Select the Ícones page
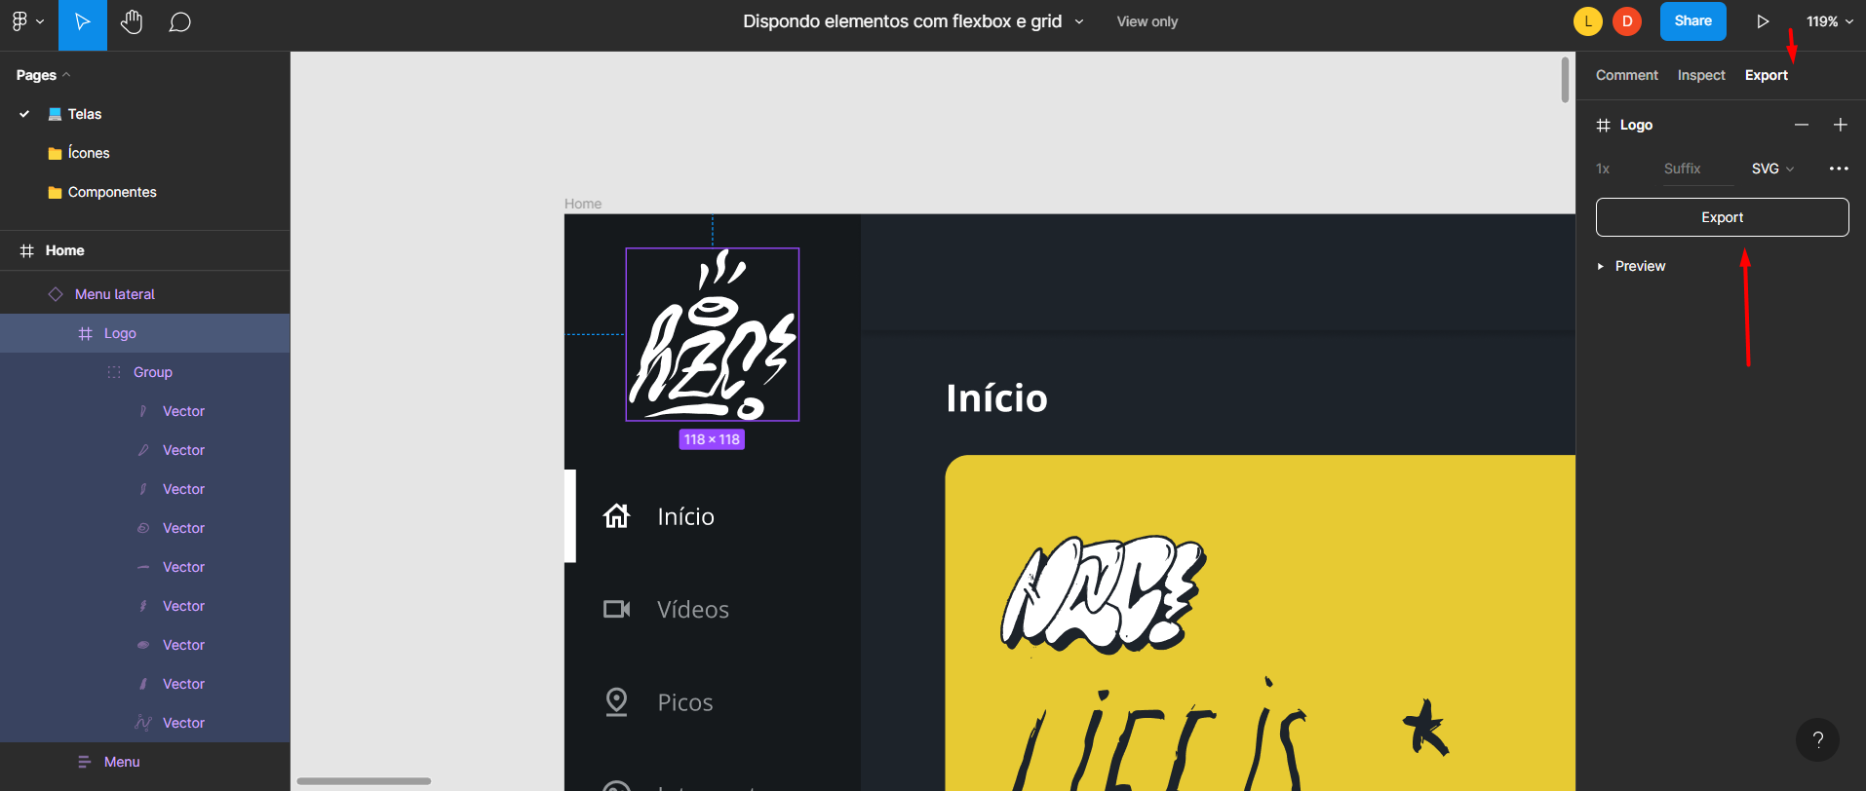Viewport: 1866px width, 791px height. (x=89, y=153)
